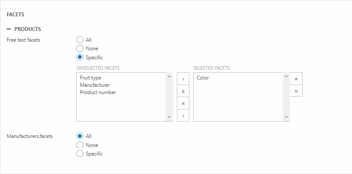Collapse the Products section minus icon
The image size is (352, 174).
pos(9,29)
